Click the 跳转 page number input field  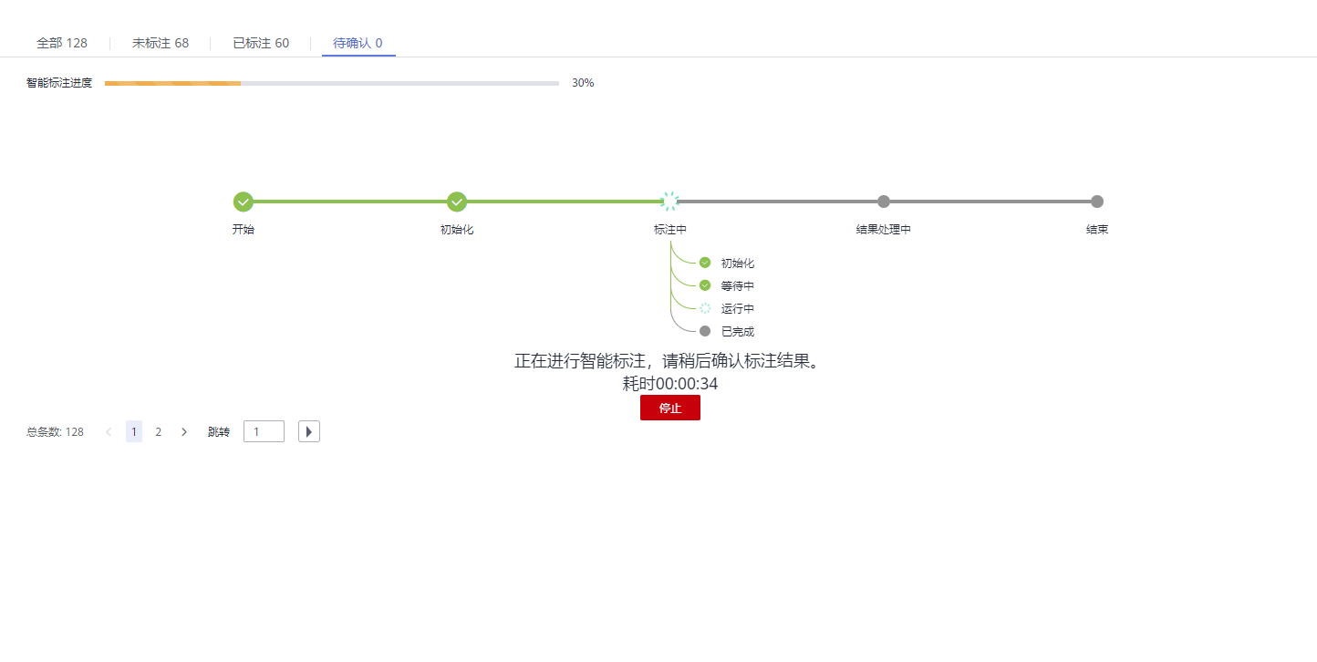click(x=264, y=431)
